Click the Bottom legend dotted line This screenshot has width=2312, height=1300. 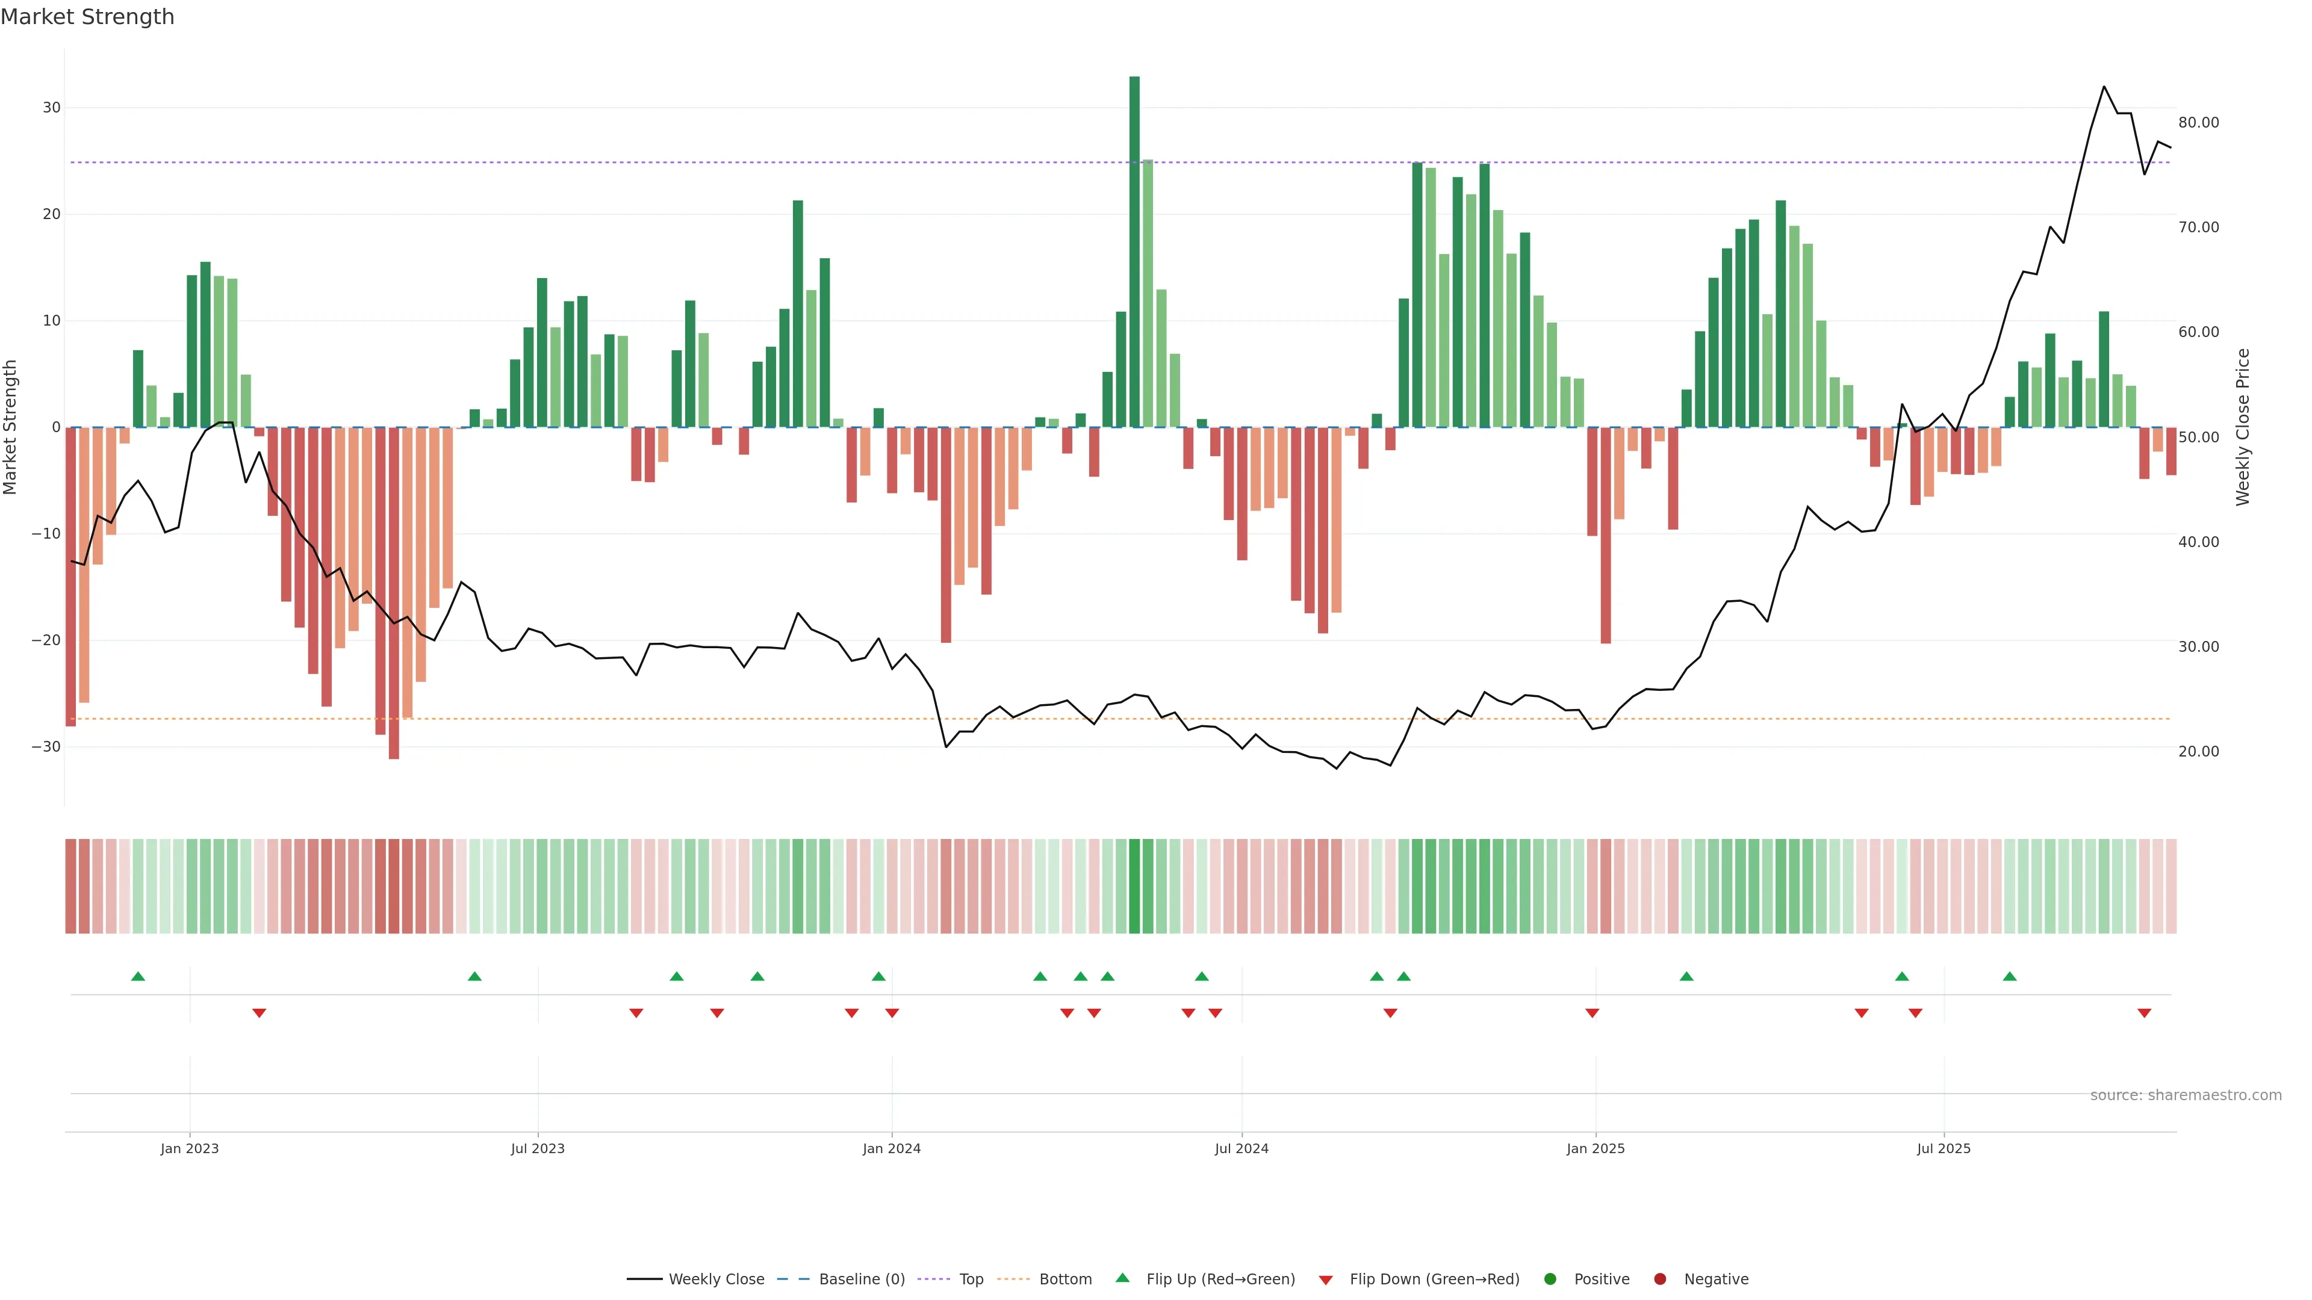(1014, 1278)
